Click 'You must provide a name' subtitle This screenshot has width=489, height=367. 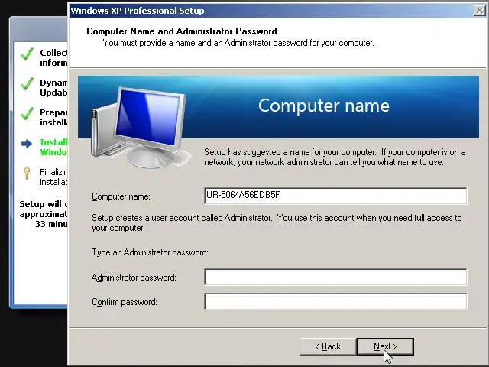coord(238,43)
